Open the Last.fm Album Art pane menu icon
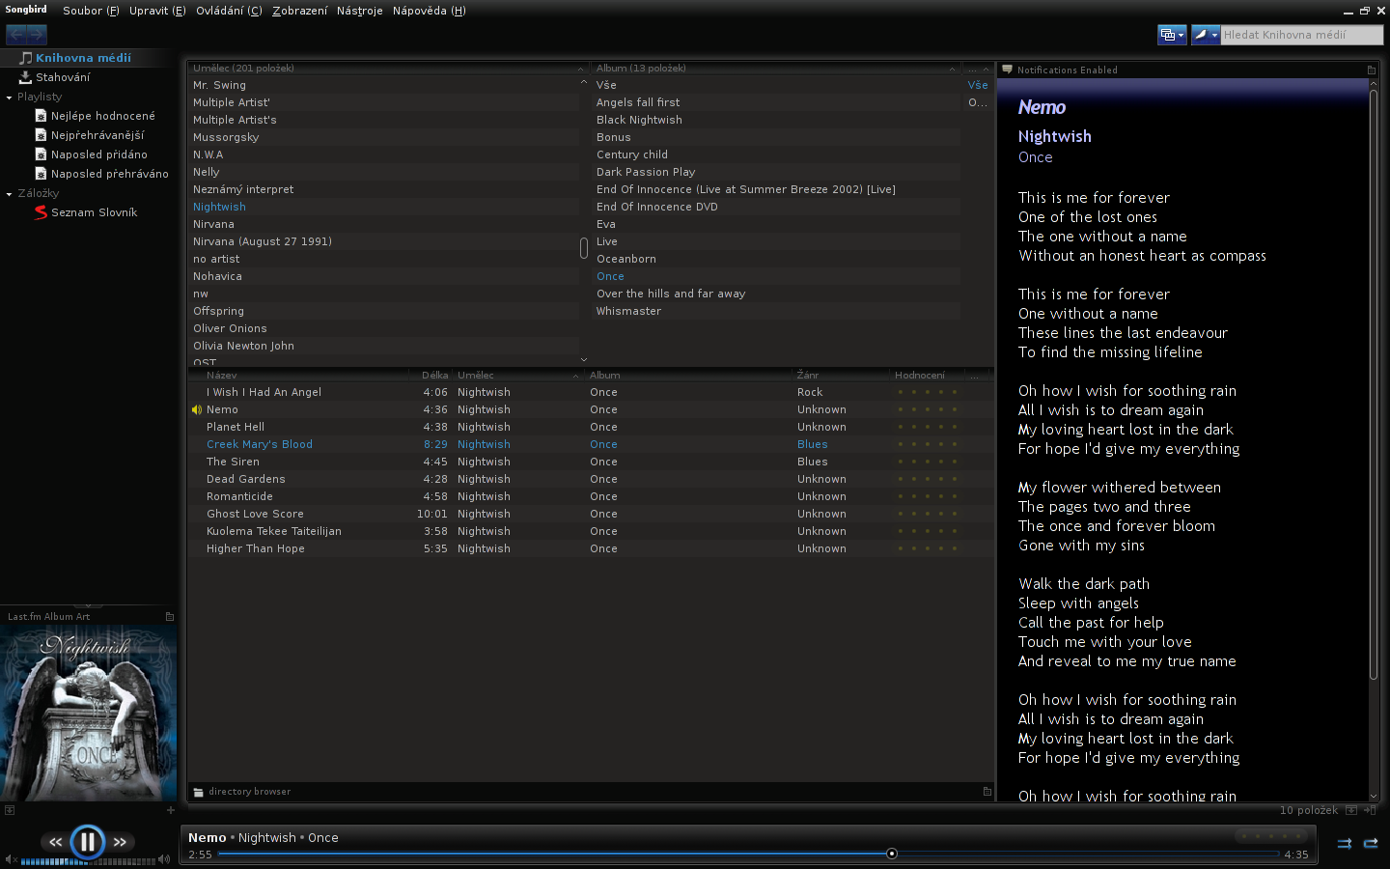Viewport: 1390px width, 869px height. point(170,616)
